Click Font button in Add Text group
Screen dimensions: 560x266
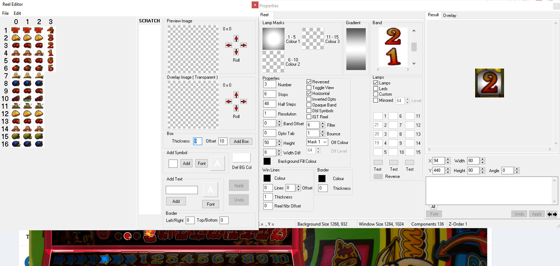click(211, 204)
